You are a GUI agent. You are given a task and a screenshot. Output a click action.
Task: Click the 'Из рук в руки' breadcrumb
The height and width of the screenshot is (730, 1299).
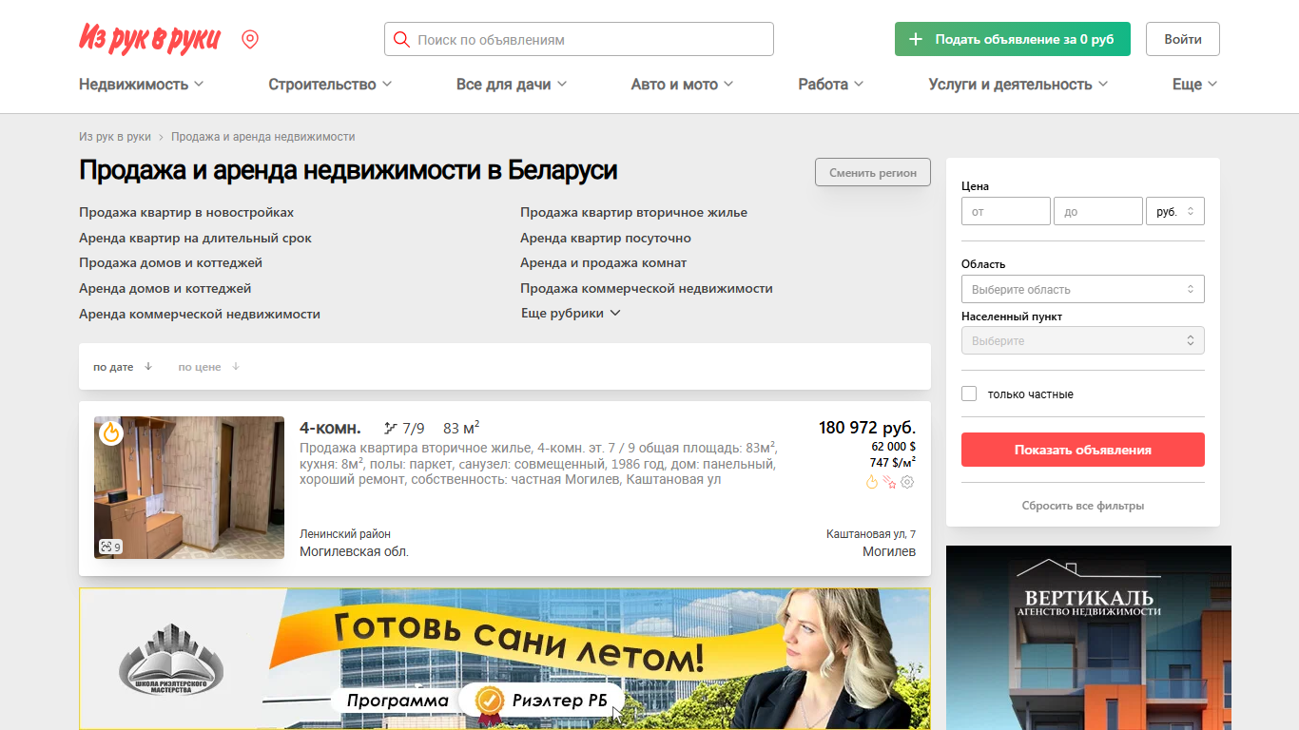115,137
